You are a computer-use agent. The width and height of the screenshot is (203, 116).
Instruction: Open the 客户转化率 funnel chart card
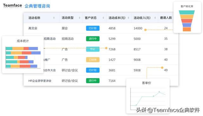tap(187, 17)
